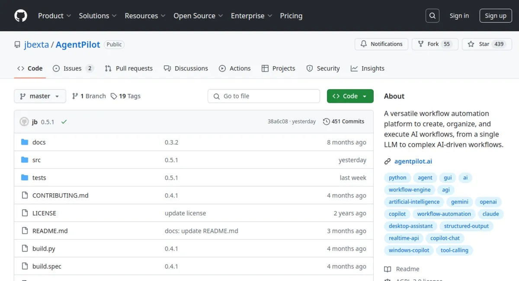
Task: Click the CONTRIBUTING.md file icon
Action: (25, 195)
